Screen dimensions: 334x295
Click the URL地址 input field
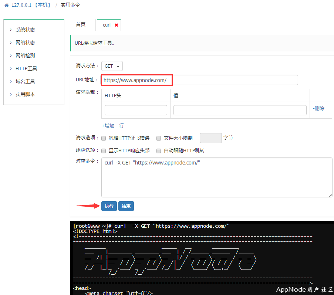click(x=199, y=80)
